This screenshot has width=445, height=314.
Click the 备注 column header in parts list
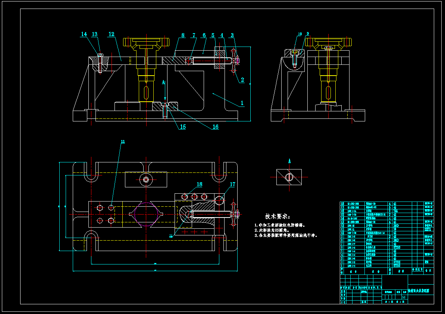[429, 271]
